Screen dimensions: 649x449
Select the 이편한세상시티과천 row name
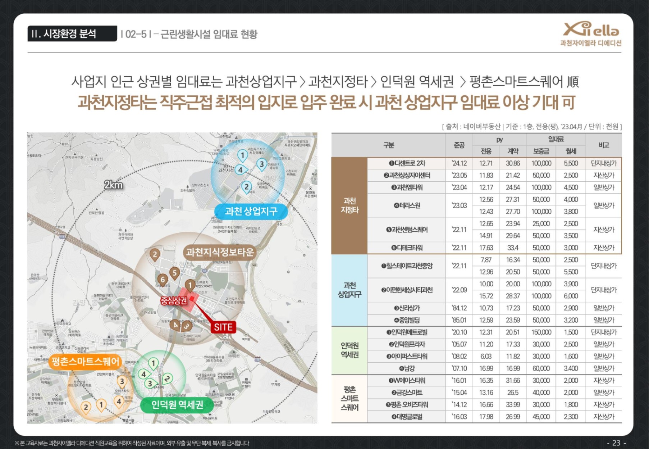coord(407,290)
